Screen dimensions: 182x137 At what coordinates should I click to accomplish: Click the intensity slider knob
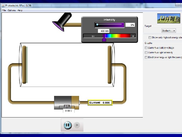pos(97,25)
